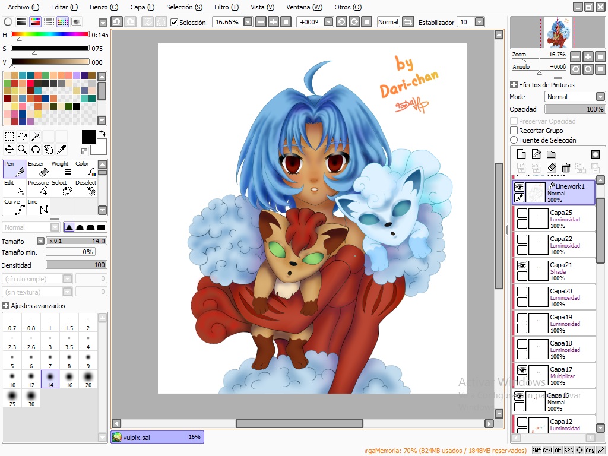Switch to the color wheel panel icon
608x456 pixels.
[x=8, y=22]
